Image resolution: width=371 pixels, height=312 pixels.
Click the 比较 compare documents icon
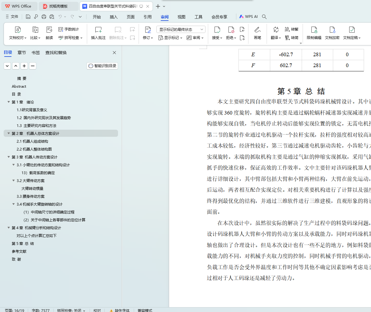point(35,30)
